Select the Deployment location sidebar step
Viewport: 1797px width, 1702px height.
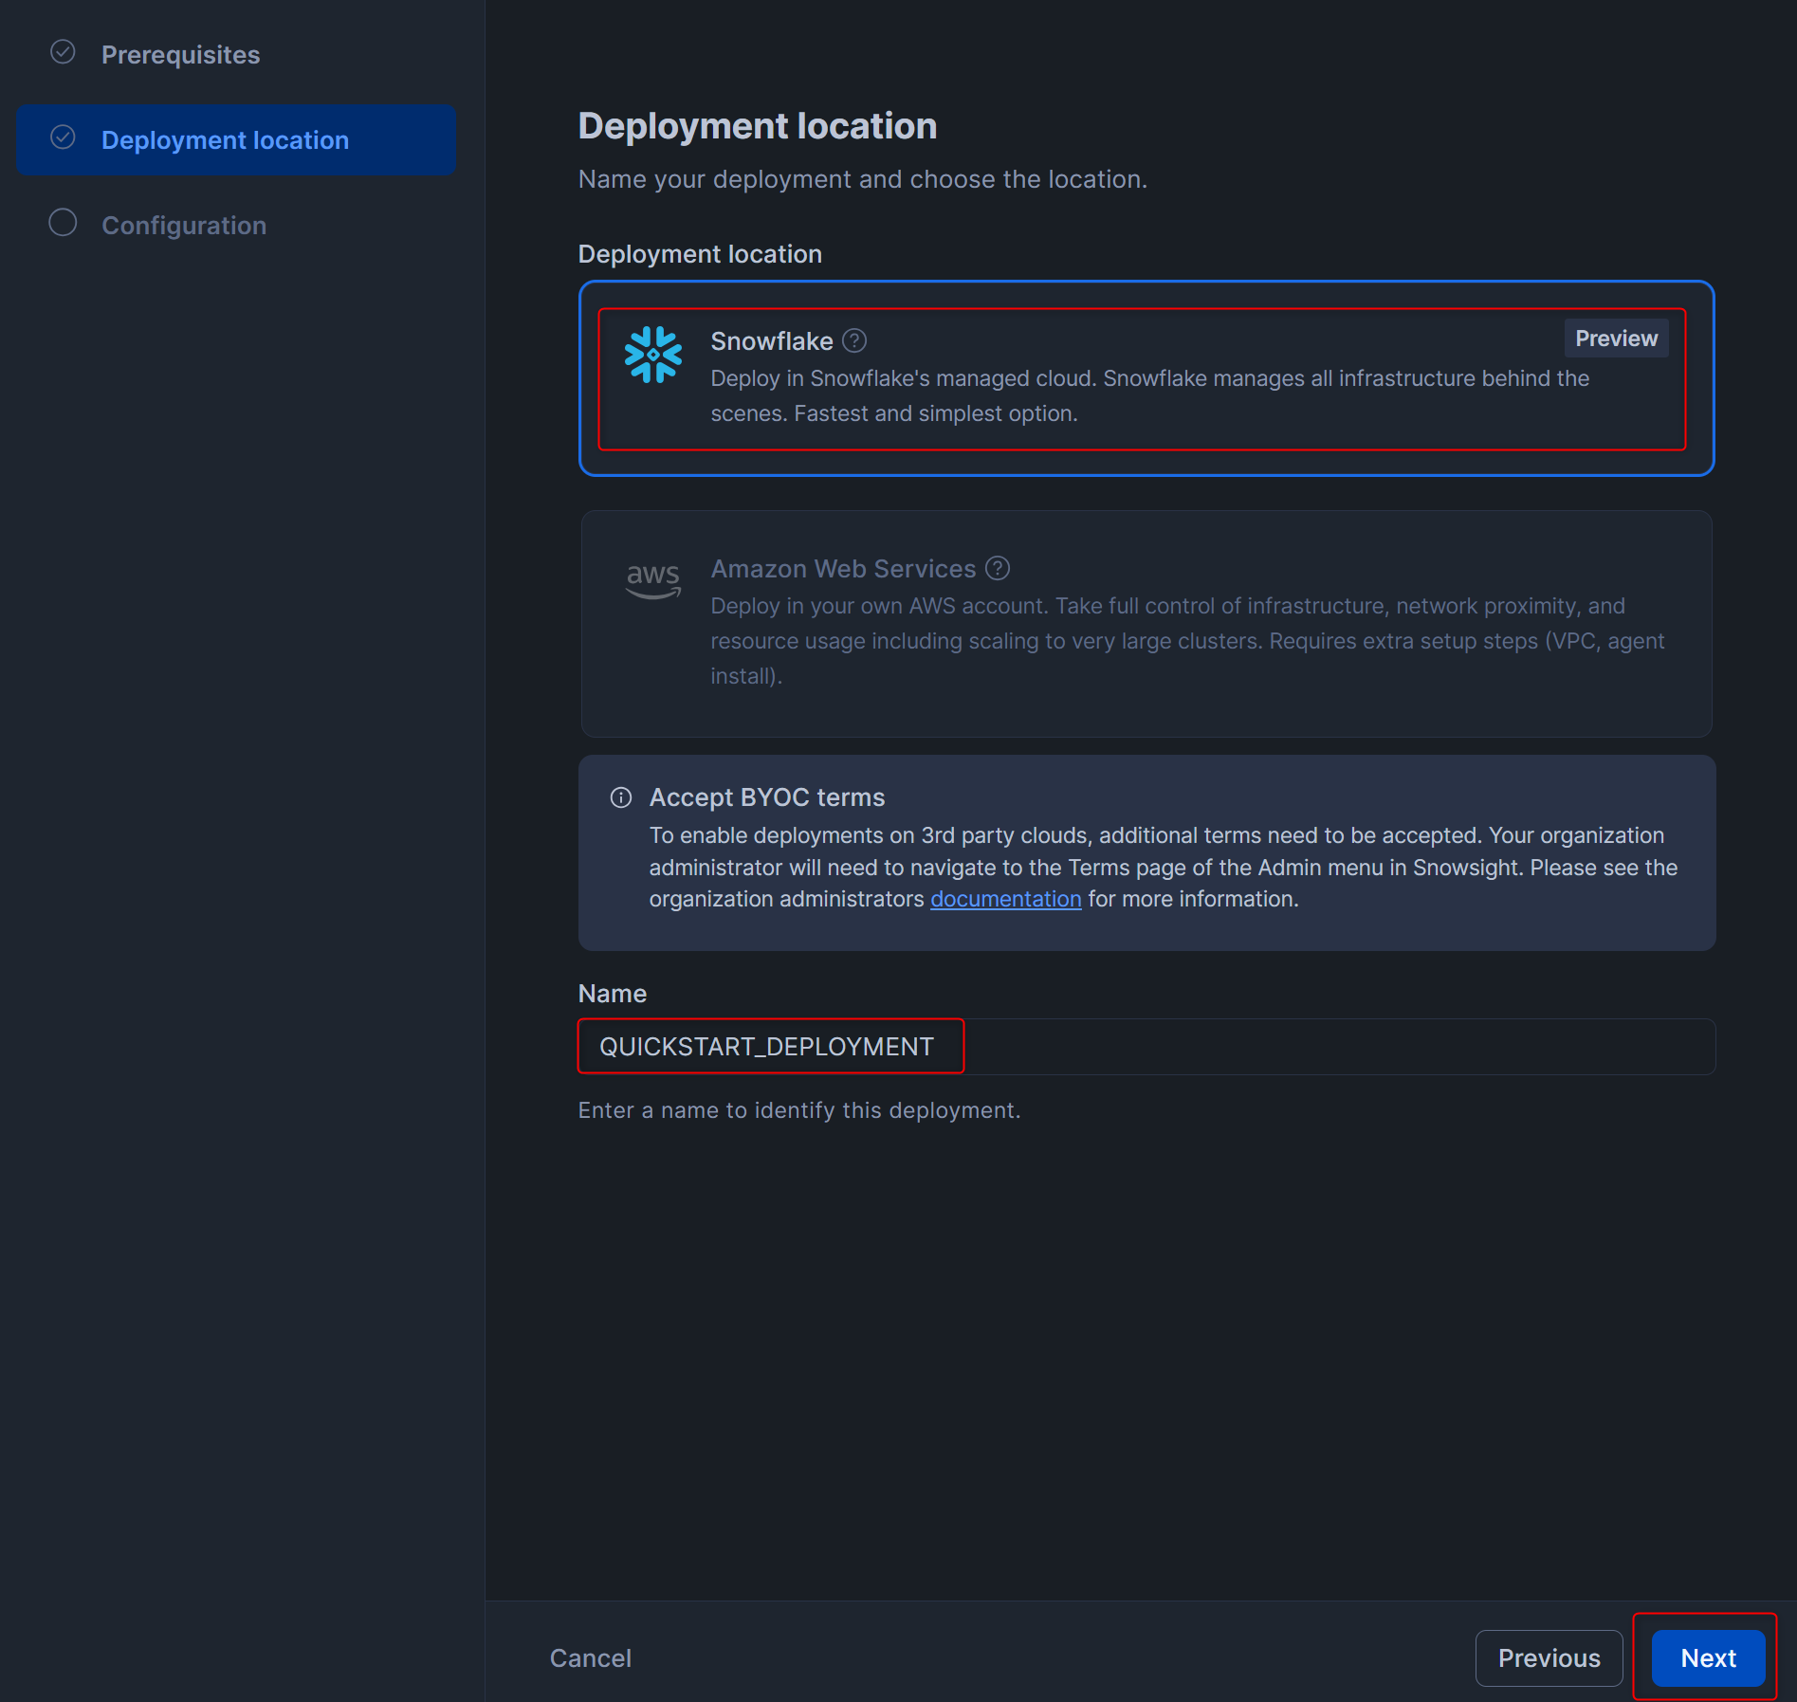[x=225, y=140]
